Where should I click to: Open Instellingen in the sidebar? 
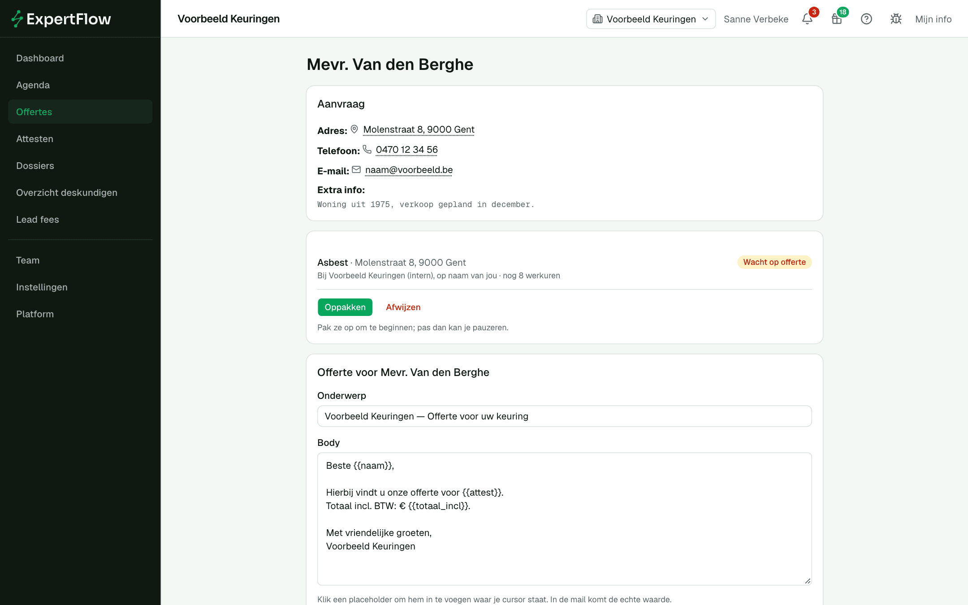pyautogui.click(x=80, y=287)
